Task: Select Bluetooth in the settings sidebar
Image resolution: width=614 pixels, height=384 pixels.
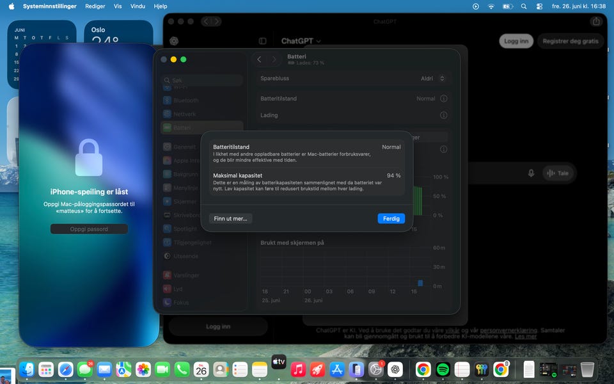Action: pos(202,100)
